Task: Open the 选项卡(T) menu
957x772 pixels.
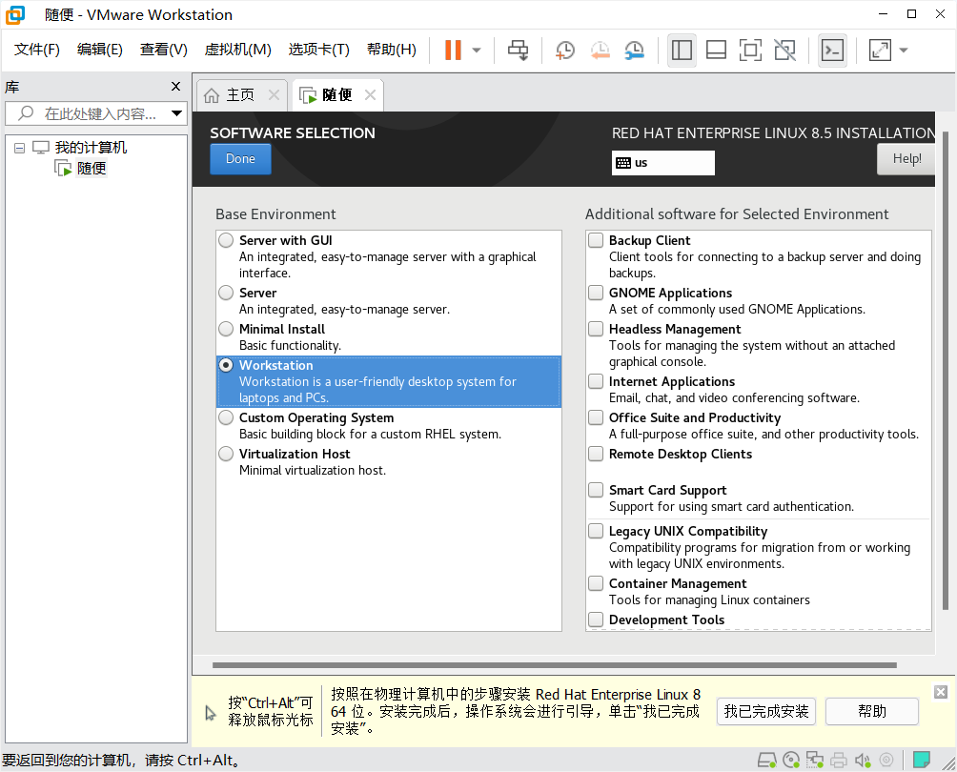Action: pos(318,50)
